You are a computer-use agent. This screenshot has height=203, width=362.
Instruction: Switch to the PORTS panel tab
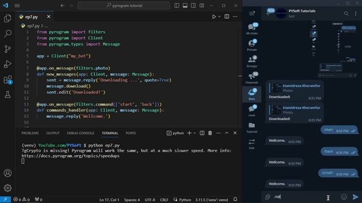coord(131,133)
